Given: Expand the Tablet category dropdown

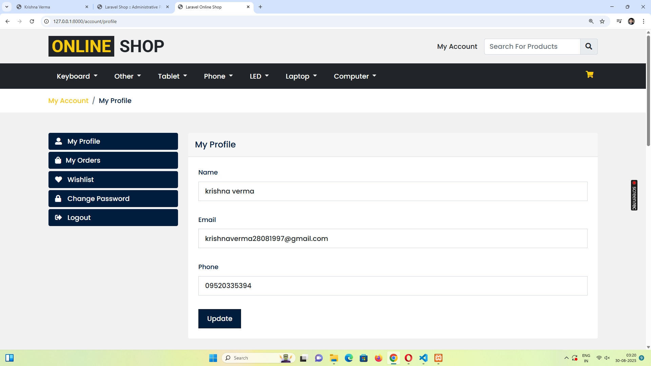Looking at the screenshot, I should pos(172,76).
